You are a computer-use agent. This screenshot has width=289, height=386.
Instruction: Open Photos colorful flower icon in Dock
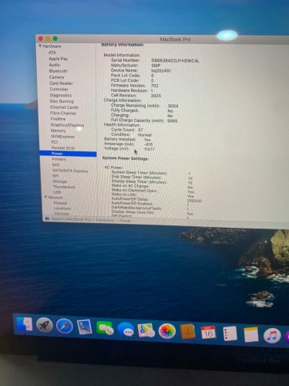(x=166, y=331)
